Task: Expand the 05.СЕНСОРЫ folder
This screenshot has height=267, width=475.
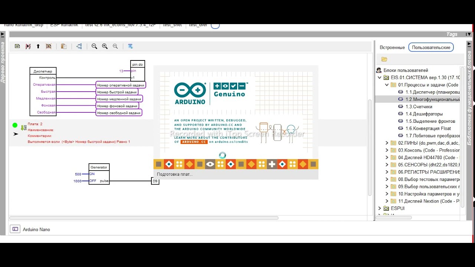Action: point(387,165)
